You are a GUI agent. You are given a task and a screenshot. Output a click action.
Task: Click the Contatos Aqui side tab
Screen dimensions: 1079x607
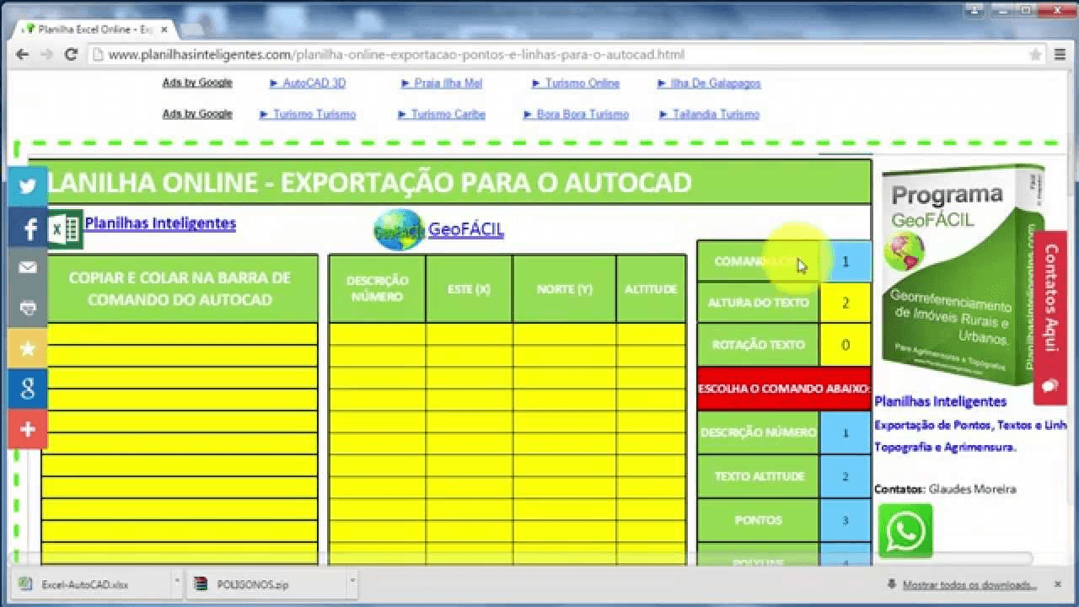point(1050,317)
